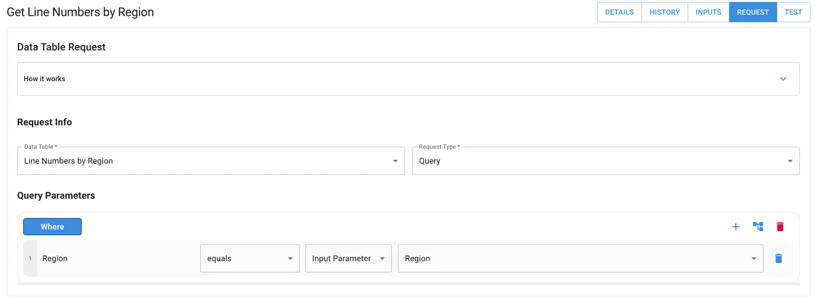Image resolution: width=816 pixels, height=300 pixels.
Task: Switch to the DETAILS tab
Action: coord(619,12)
